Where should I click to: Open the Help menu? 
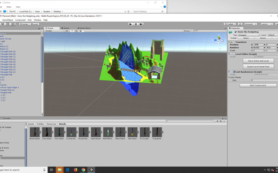(x=45, y=20)
